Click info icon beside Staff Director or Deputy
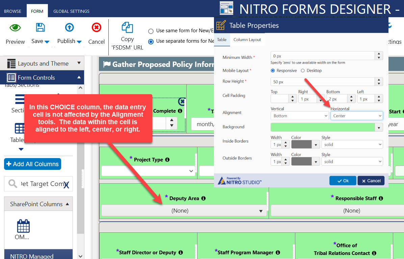The width and height of the screenshot is (404, 259). [x=181, y=252]
